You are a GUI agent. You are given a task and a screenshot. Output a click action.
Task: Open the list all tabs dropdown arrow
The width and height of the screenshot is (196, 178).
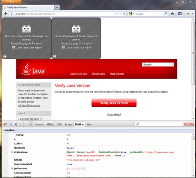[192, 7]
